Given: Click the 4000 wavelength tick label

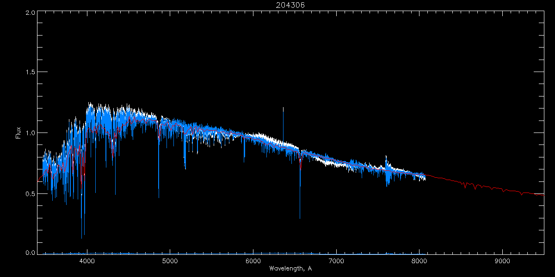Looking at the screenshot, I should [x=87, y=260].
